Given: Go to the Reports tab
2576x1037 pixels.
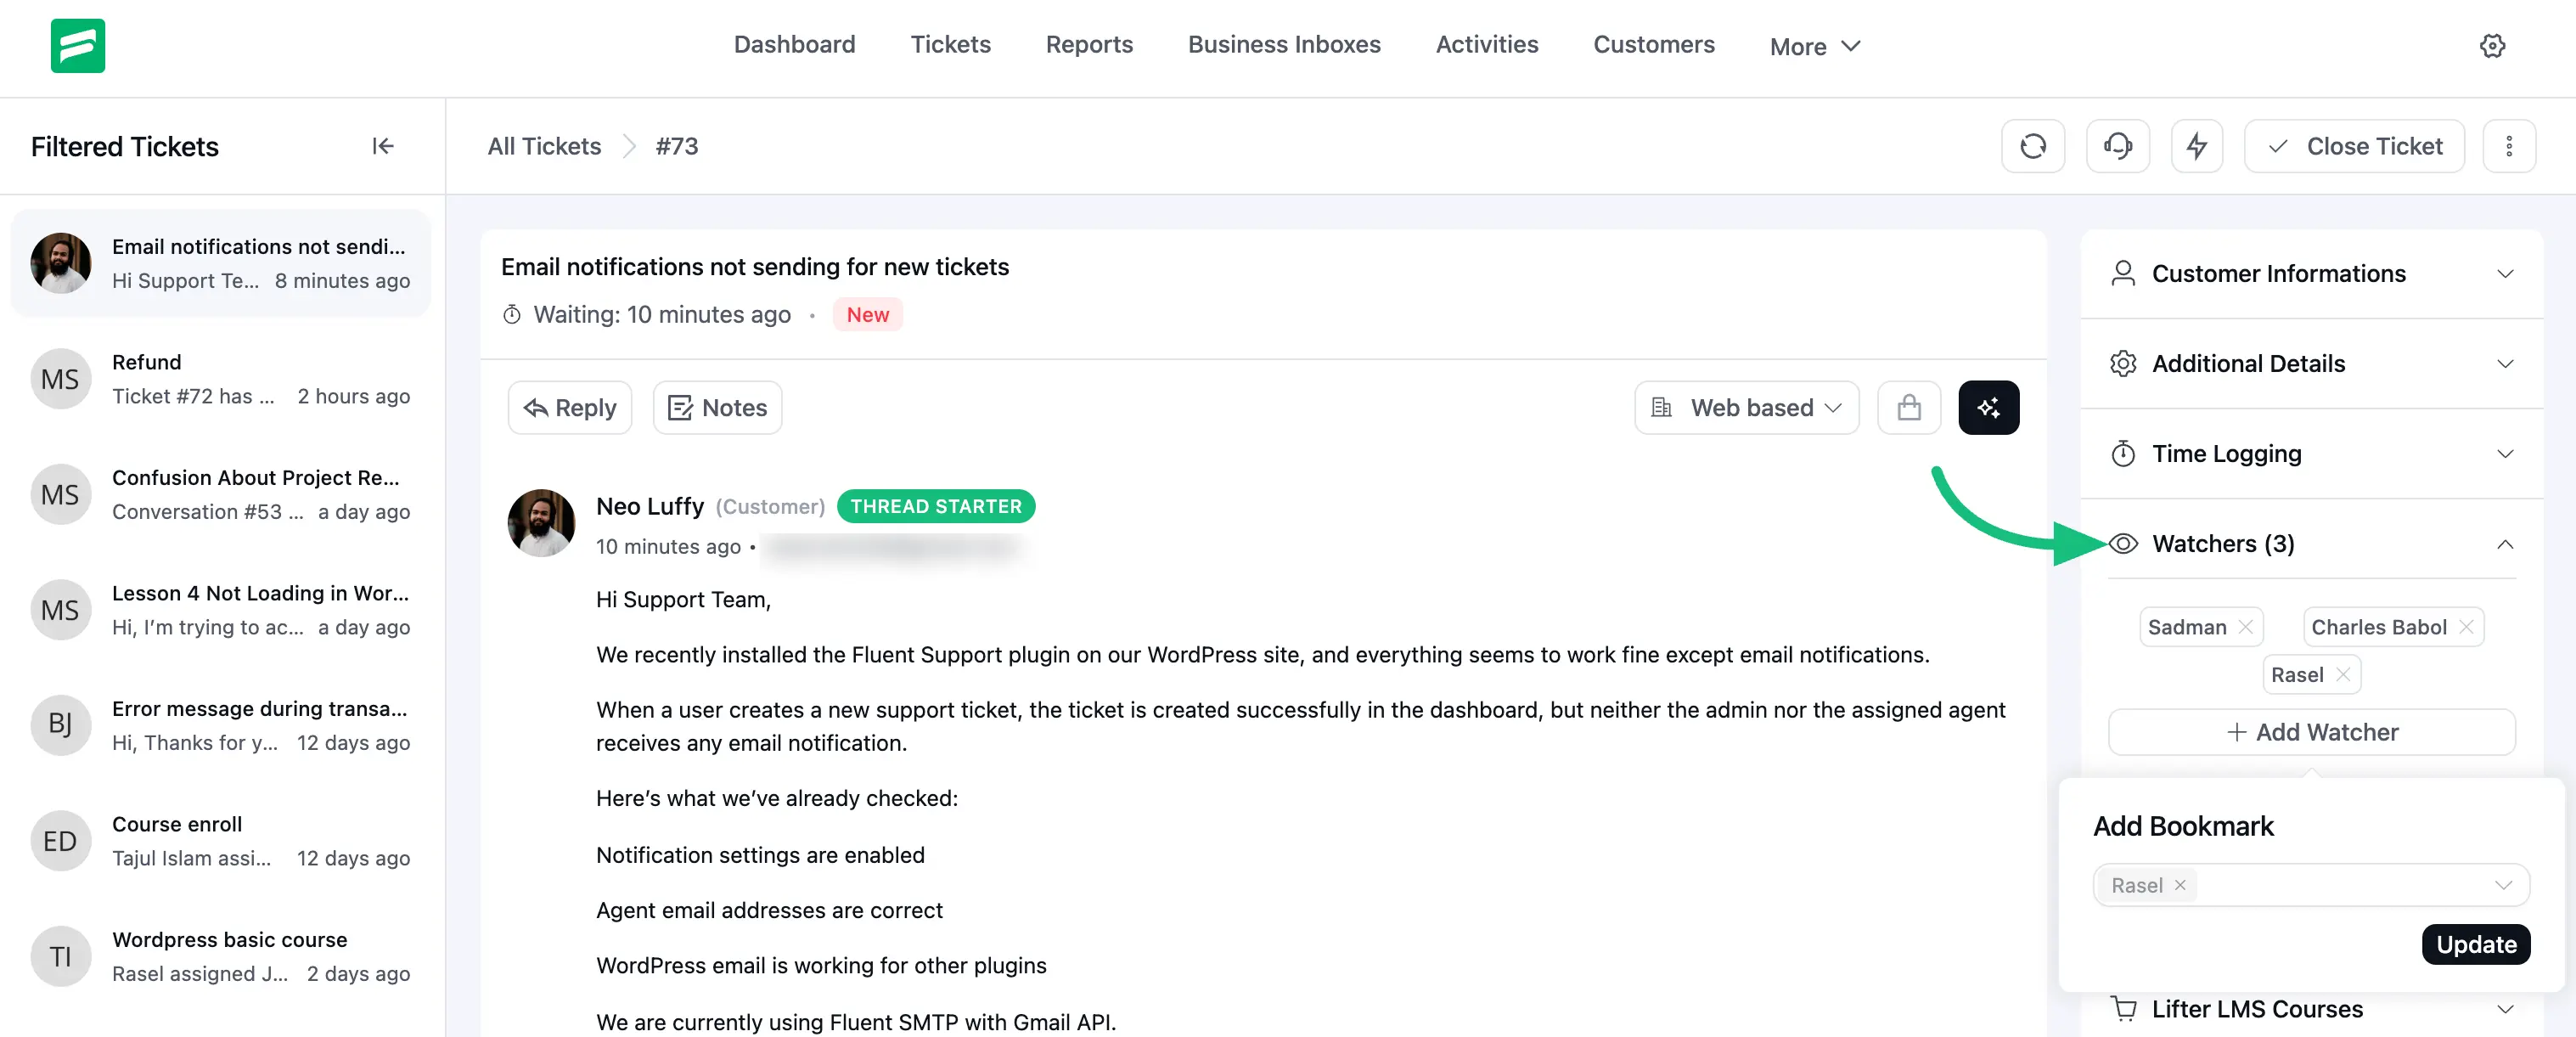Looking at the screenshot, I should coord(1089,44).
